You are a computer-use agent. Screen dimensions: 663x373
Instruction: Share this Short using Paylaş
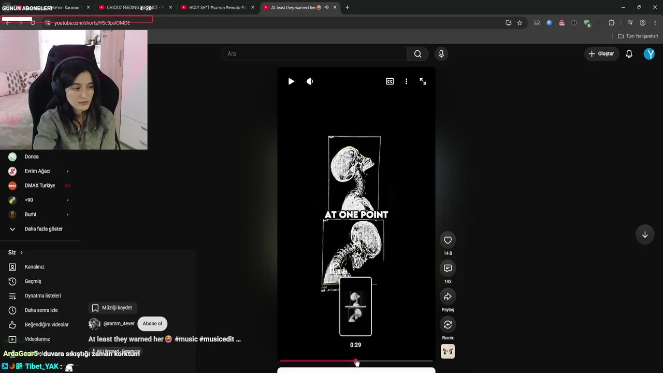coord(448,296)
